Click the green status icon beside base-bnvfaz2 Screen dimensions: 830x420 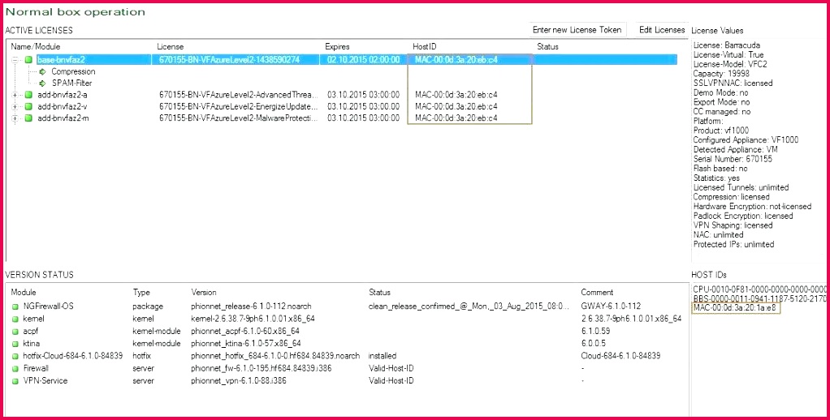pyautogui.click(x=28, y=60)
